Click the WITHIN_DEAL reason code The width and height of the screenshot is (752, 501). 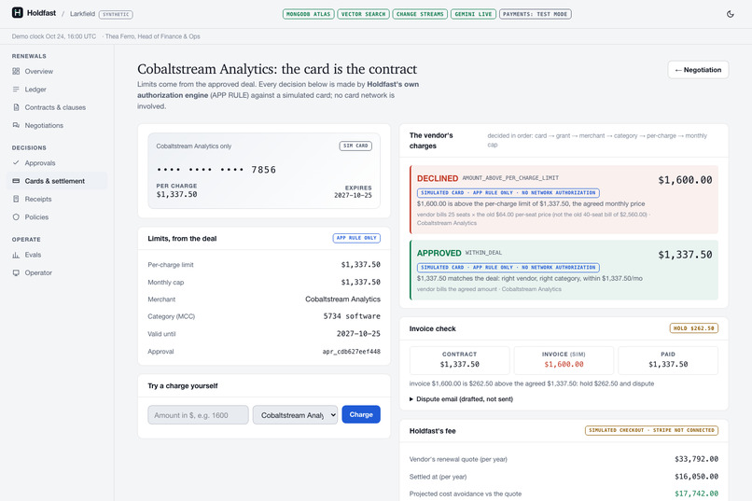pos(483,253)
